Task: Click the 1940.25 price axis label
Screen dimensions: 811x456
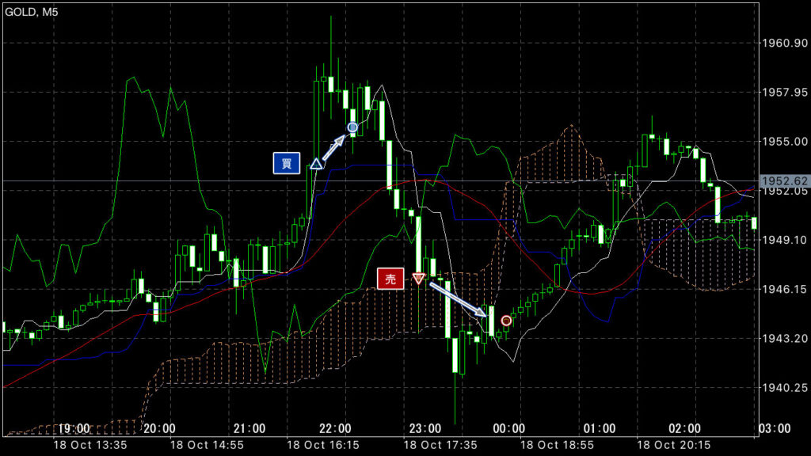Action: [x=784, y=388]
